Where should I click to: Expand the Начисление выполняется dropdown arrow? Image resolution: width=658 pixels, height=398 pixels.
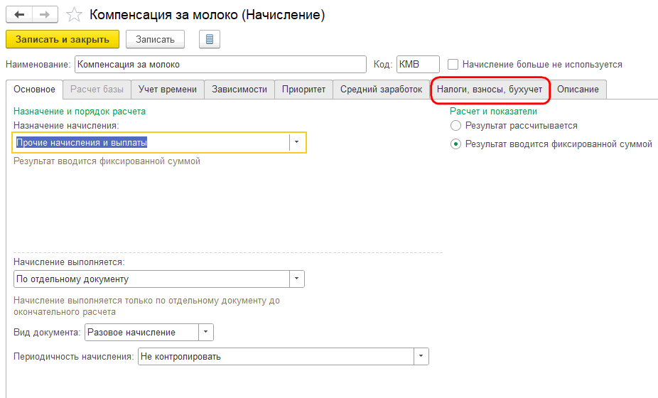[x=297, y=279]
